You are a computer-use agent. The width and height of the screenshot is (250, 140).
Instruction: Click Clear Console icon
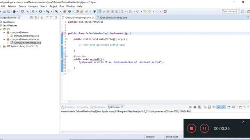point(205,107)
